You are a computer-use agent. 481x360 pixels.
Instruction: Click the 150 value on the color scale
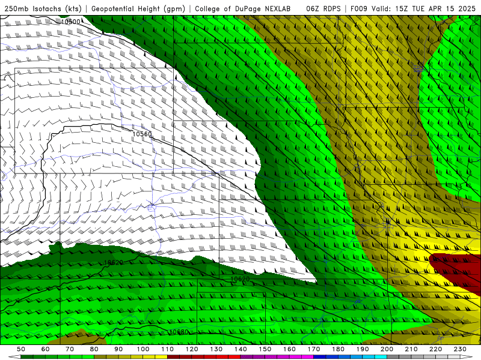tap(265, 349)
